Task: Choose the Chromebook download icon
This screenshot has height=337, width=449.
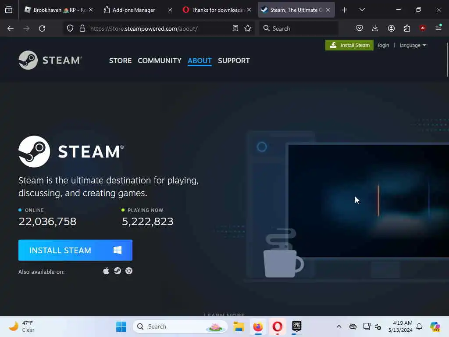Action: 129,271
